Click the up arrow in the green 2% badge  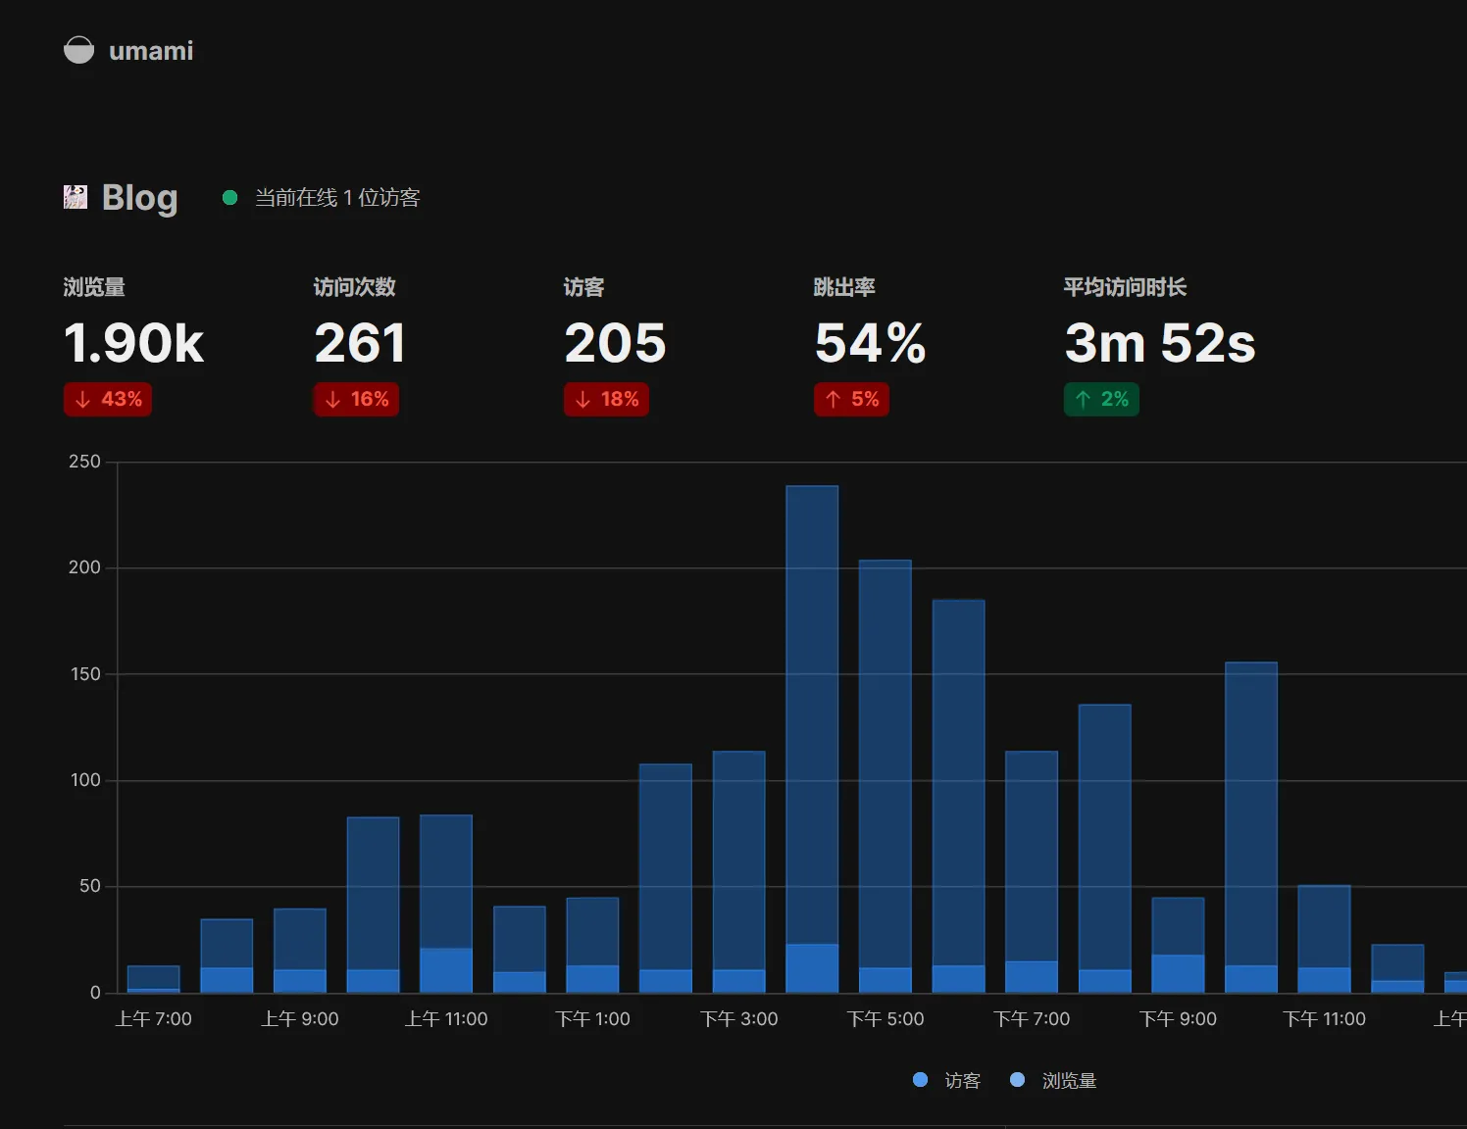click(x=1083, y=400)
